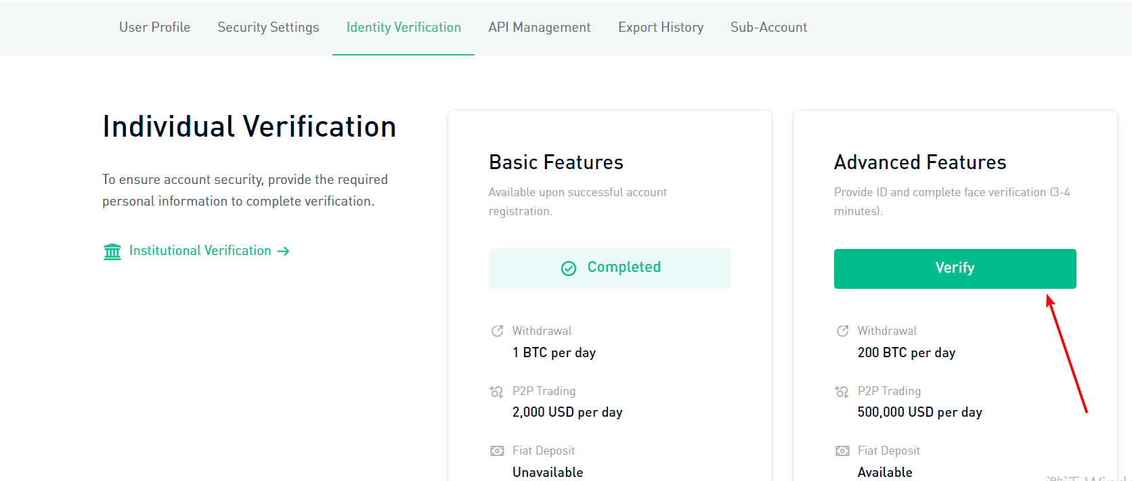Click Advanced Features withdrawal icon
This screenshot has width=1132, height=481.
click(x=842, y=331)
